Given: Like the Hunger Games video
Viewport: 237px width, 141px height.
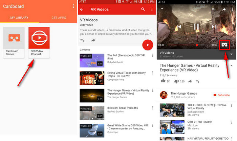Looking at the screenshot, I should point(163,81).
